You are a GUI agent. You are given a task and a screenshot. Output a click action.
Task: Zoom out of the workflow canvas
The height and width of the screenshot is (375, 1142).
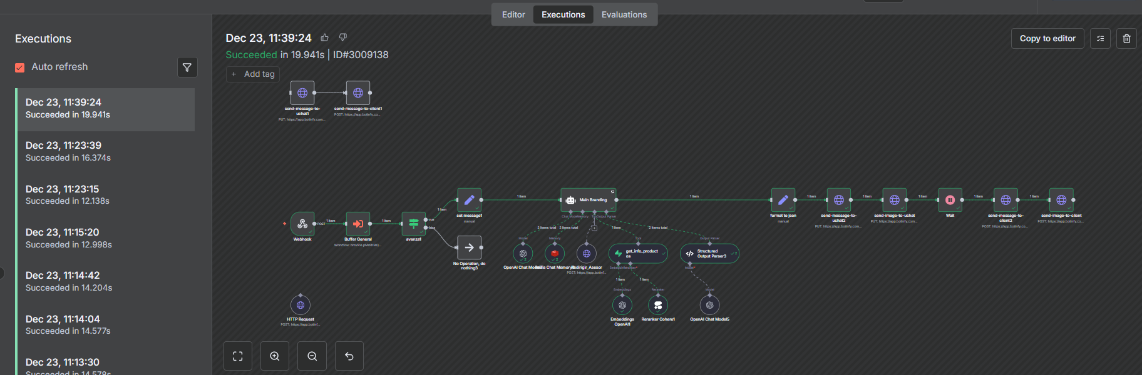click(312, 356)
